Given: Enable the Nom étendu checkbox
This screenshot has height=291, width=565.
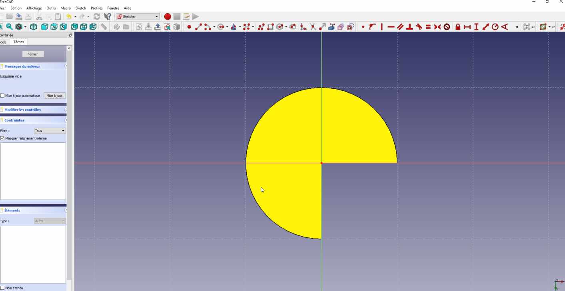Looking at the screenshot, I should click(2, 288).
